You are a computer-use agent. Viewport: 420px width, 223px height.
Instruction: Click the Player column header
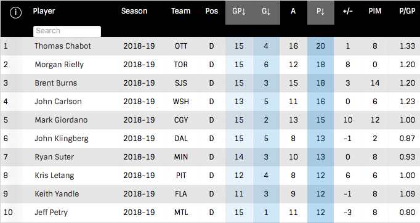pyautogui.click(x=44, y=11)
